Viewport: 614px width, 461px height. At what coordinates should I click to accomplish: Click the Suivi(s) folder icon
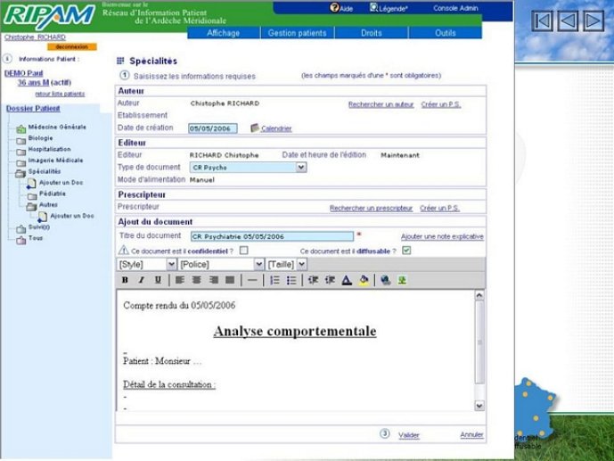coord(20,229)
